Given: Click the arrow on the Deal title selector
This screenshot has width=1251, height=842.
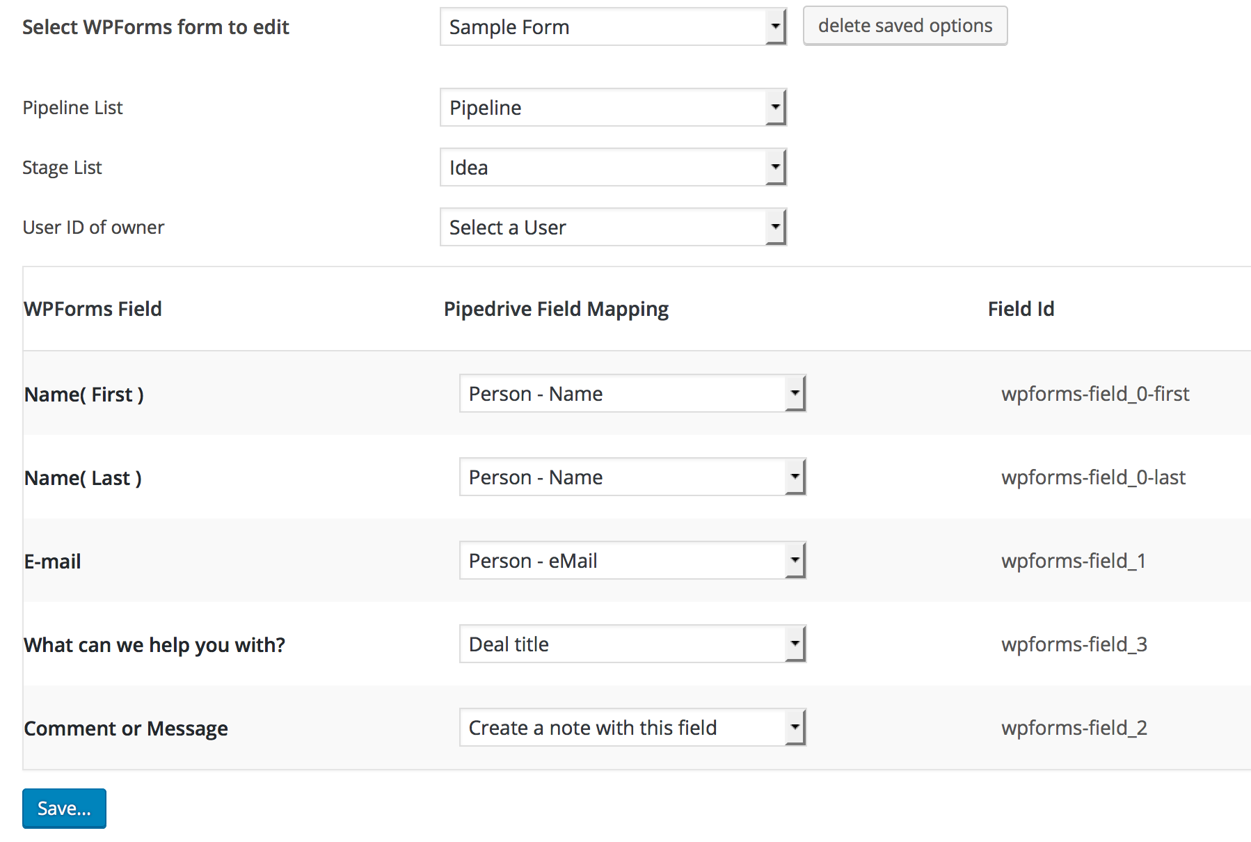Looking at the screenshot, I should (796, 644).
